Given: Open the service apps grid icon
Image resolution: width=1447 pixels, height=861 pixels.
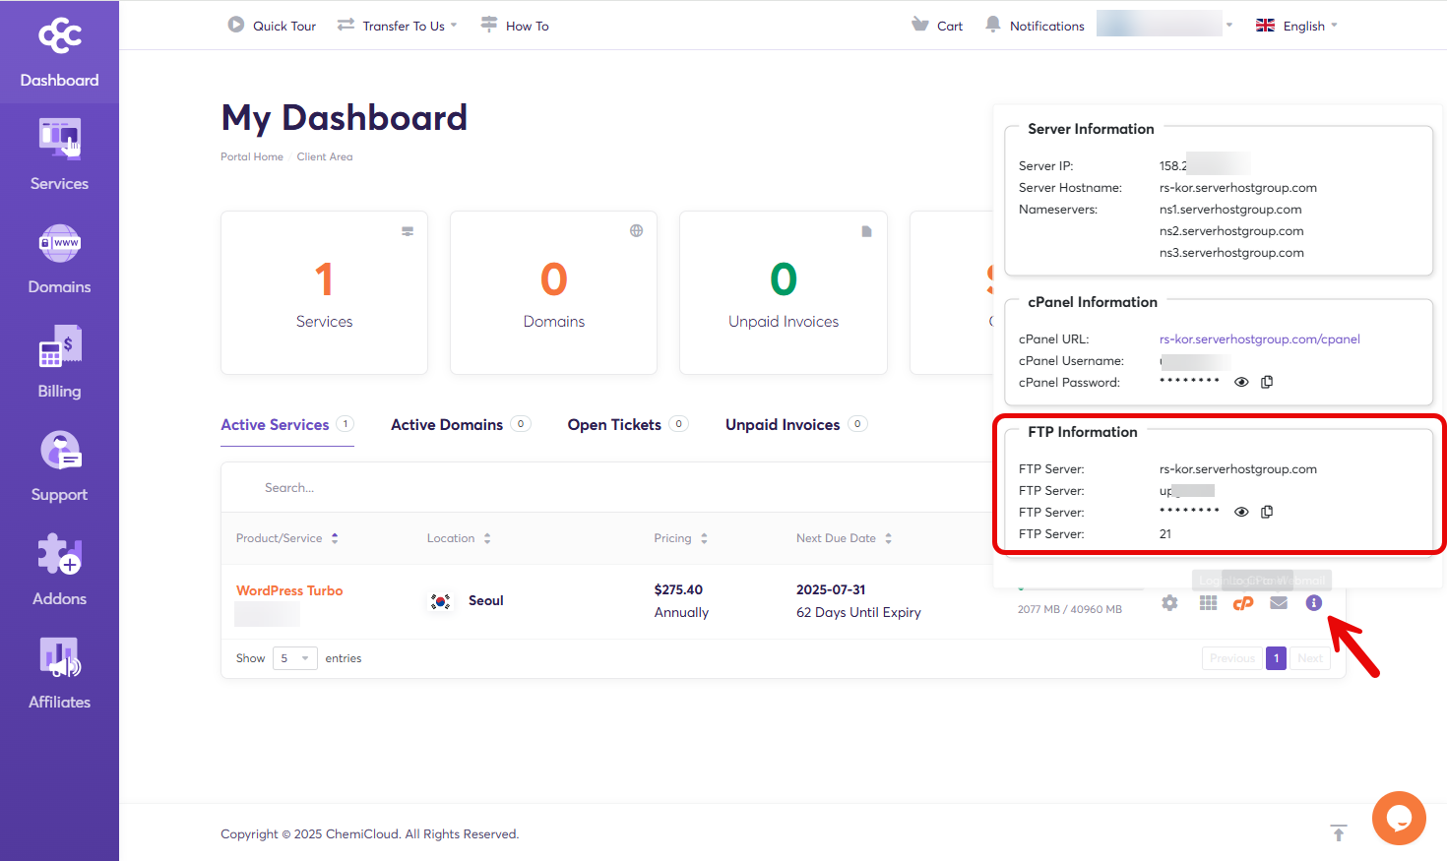Looking at the screenshot, I should tap(1208, 603).
